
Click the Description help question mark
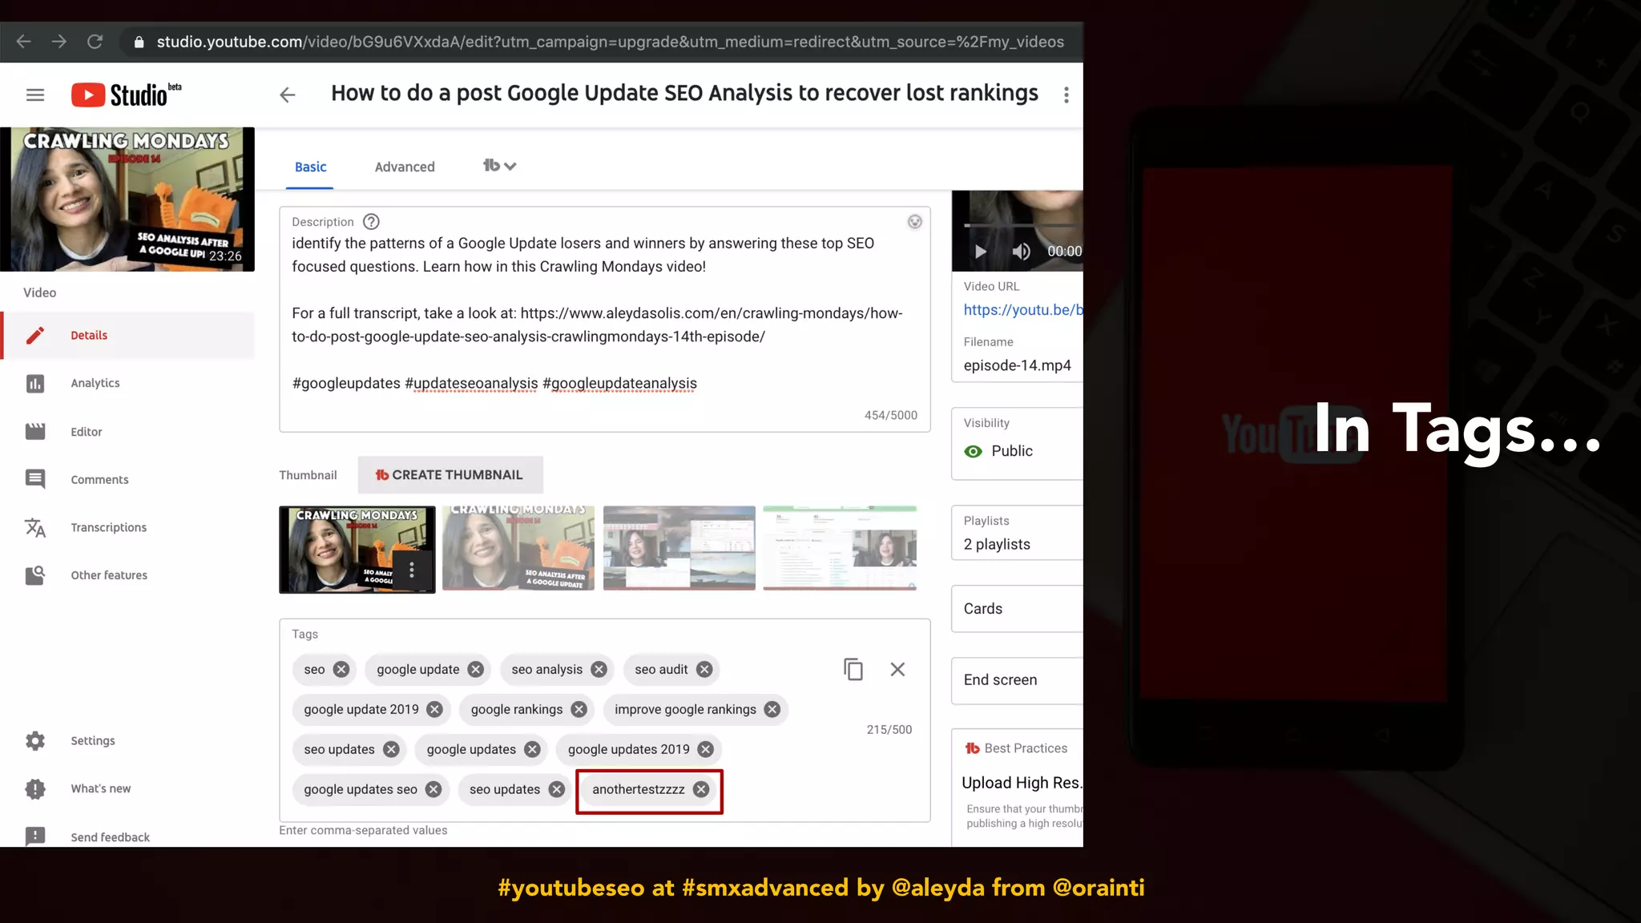coord(371,222)
